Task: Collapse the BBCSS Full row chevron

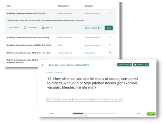Action: 110,13
